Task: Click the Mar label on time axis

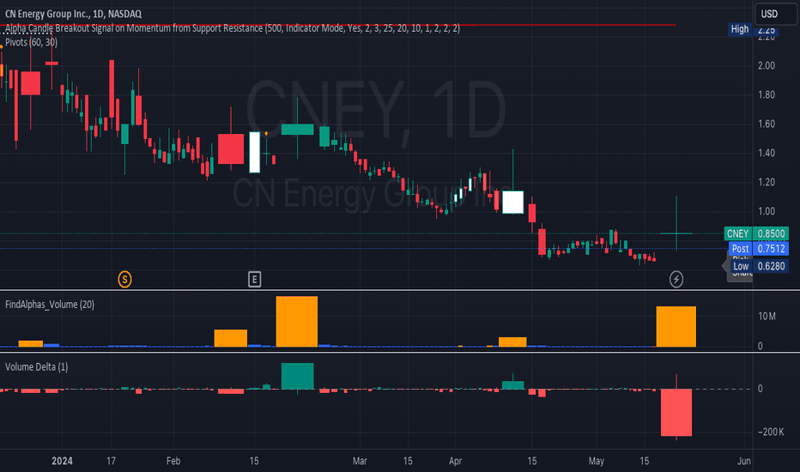Action: click(360, 461)
